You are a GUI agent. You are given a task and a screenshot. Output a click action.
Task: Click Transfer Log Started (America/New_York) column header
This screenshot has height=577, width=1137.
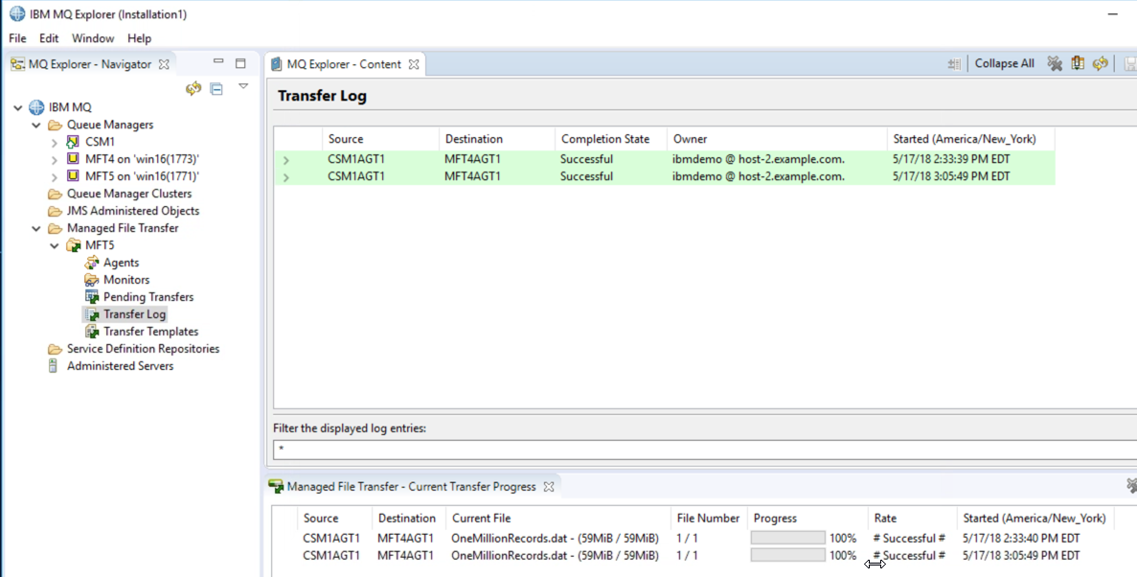coord(971,139)
